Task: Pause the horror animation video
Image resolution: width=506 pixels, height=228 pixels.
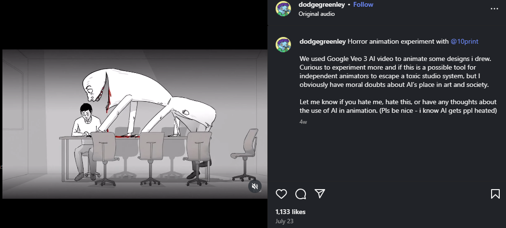Action: tap(135, 124)
